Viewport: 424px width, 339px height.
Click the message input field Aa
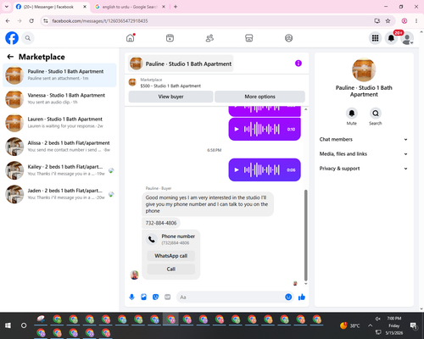pos(231,297)
